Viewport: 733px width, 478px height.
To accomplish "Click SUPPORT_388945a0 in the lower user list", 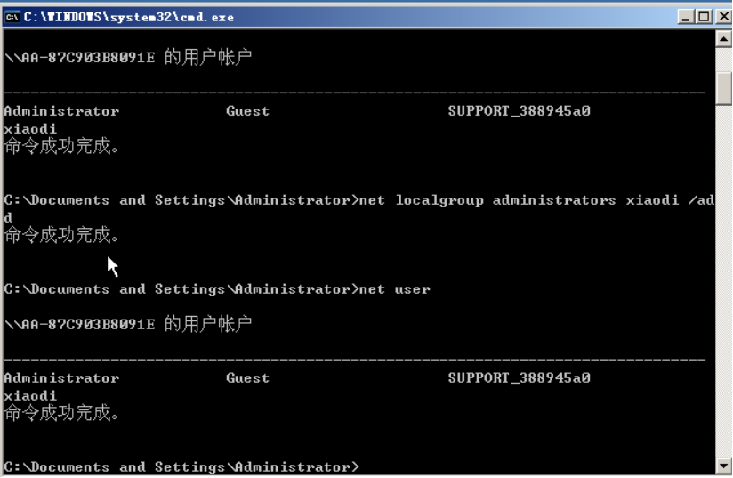I will coord(519,378).
